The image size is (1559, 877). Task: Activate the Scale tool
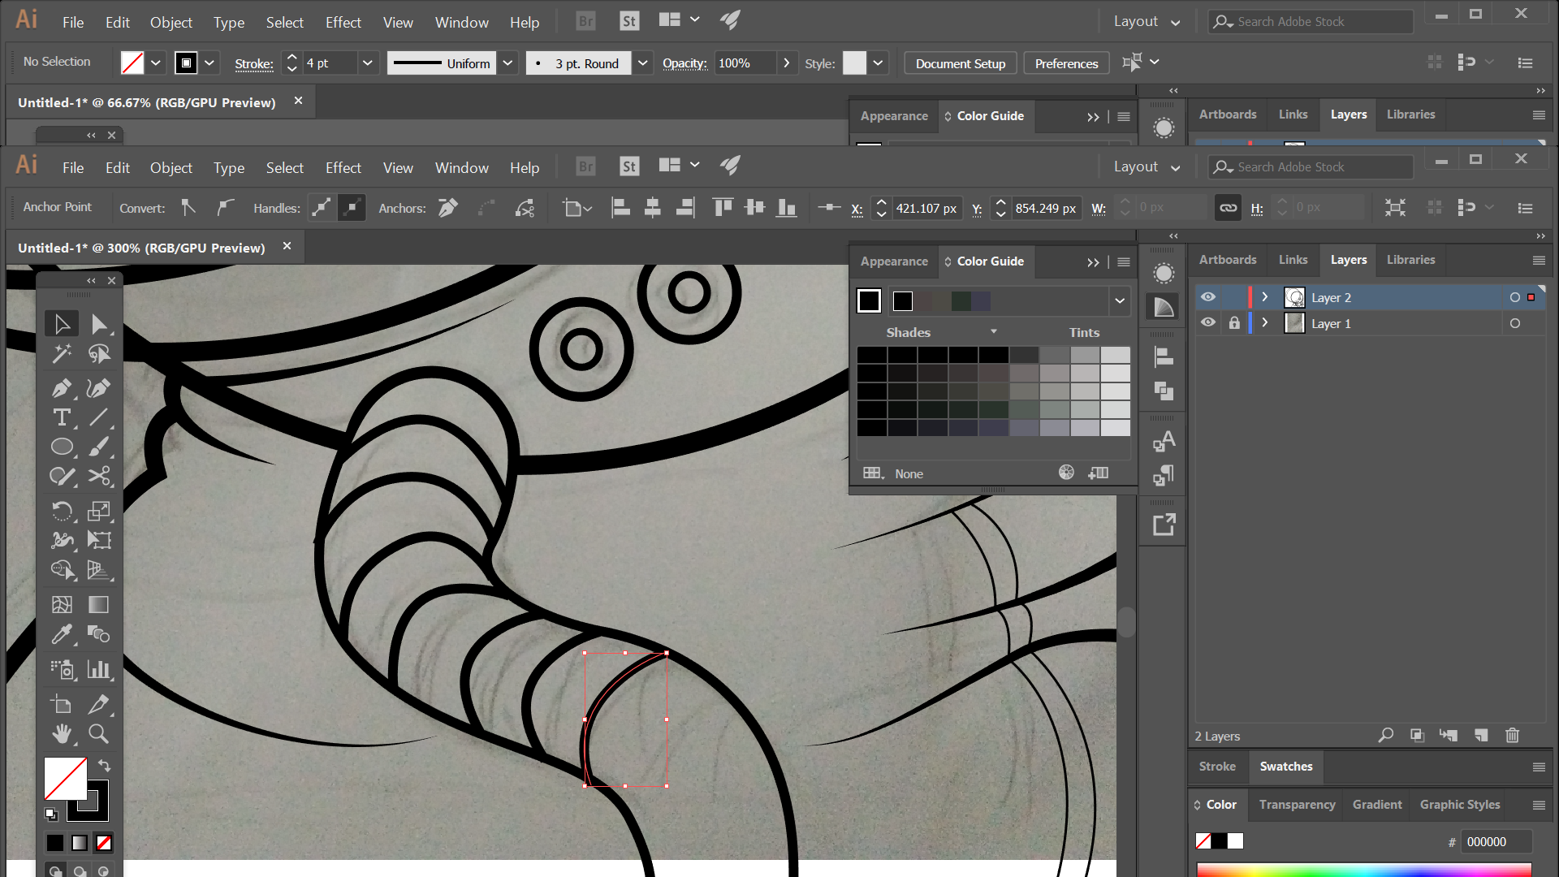[x=99, y=511]
